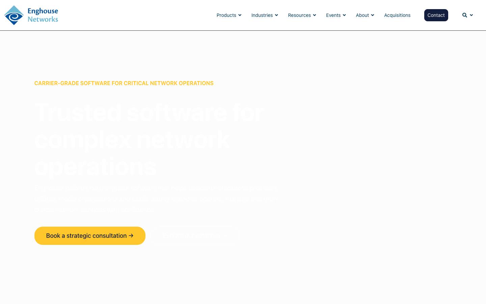Open the Resources dropdown menu
The height and width of the screenshot is (304, 486).
(x=302, y=15)
